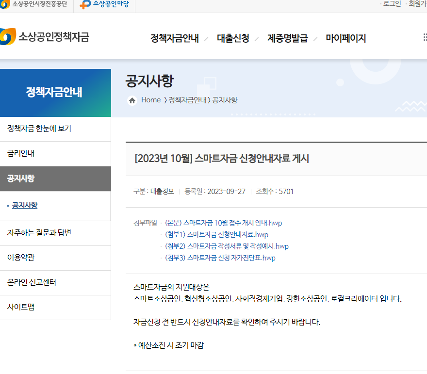Download (첨부3) 스마트자금 신청 자가진단표.hwp
The image size is (427, 374).
pos(220,258)
